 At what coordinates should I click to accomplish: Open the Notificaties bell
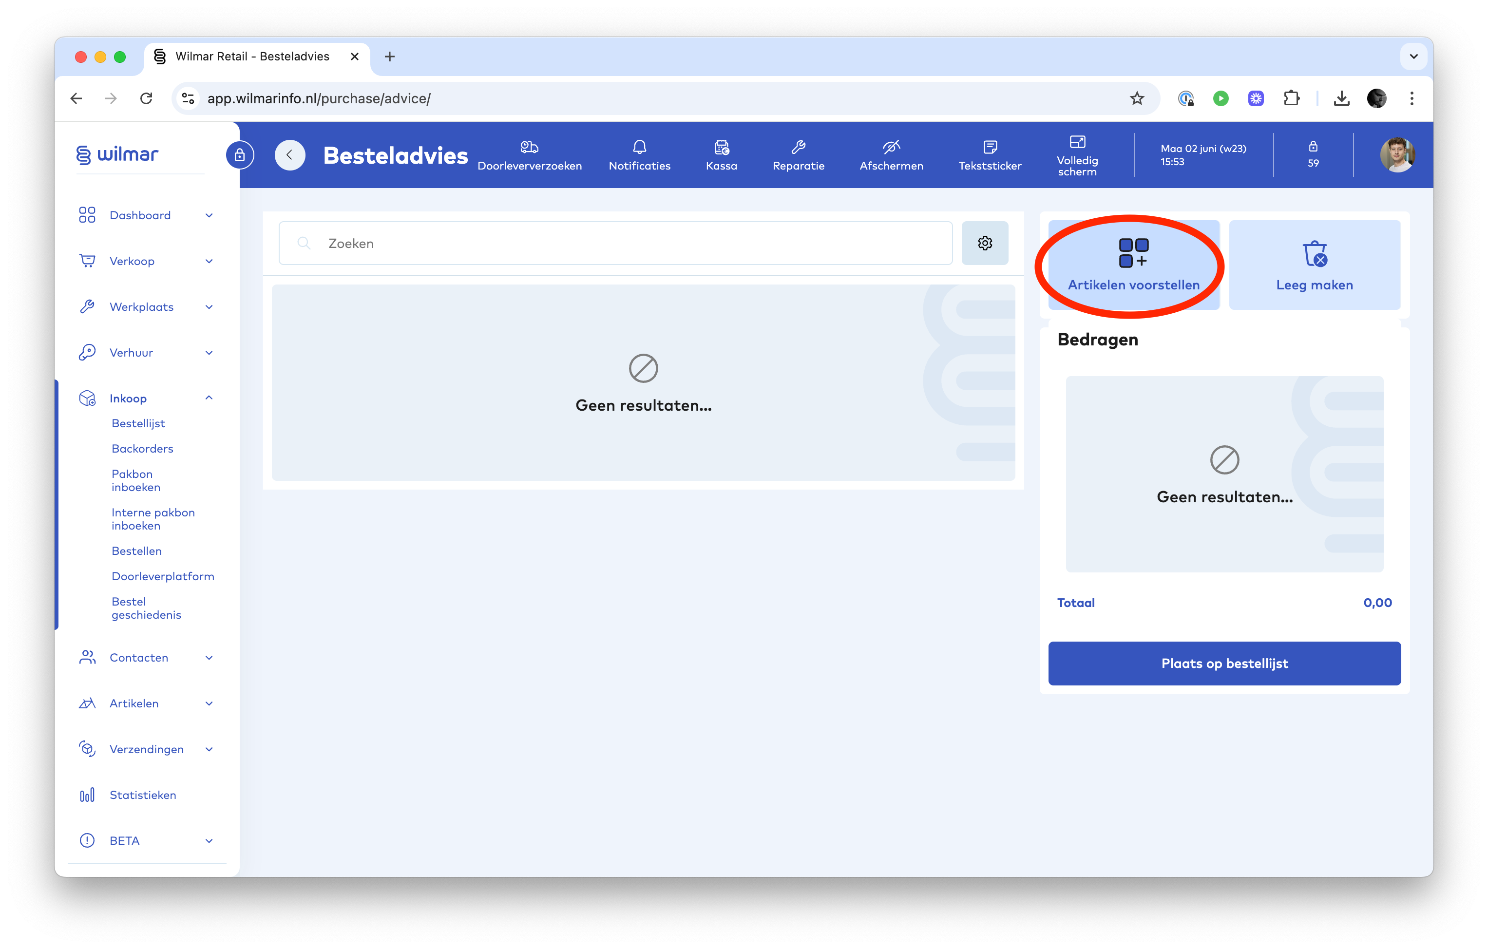639,154
